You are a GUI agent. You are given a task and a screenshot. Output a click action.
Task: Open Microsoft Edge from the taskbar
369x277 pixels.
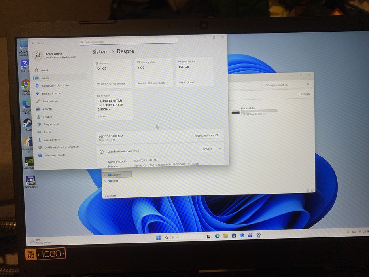(x=217, y=236)
